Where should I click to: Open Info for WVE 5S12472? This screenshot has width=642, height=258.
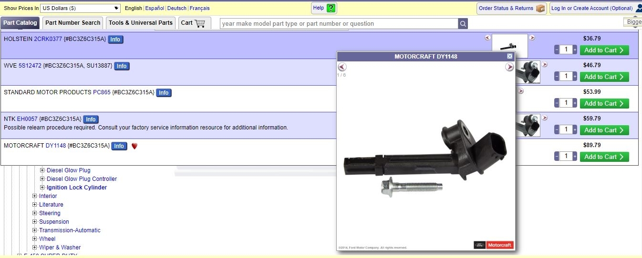point(122,66)
